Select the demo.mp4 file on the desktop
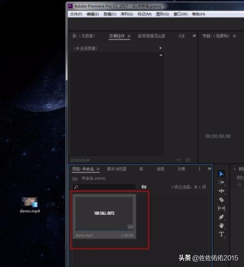Screen dimensions: 244x267 (30, 205)
